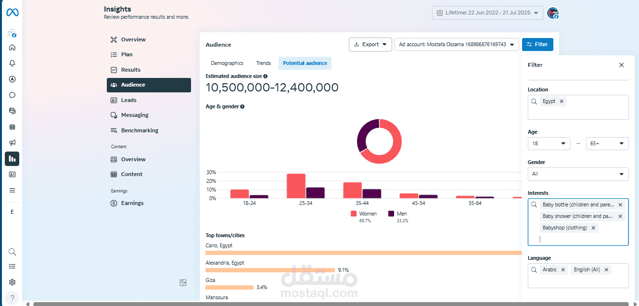Click the Women red legend swatch

point(354,214)
